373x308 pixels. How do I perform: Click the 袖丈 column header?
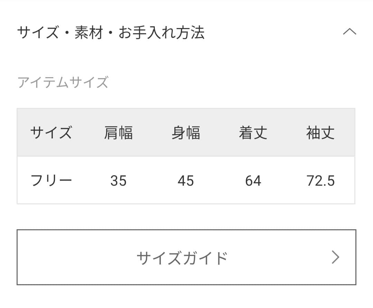[x=319, y=132]
